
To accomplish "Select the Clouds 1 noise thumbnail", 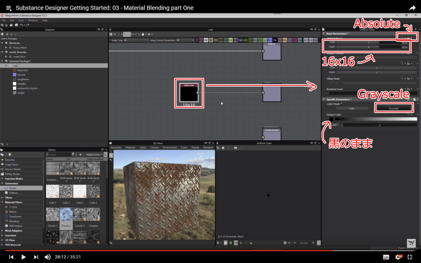I will [x=53, y=214].
